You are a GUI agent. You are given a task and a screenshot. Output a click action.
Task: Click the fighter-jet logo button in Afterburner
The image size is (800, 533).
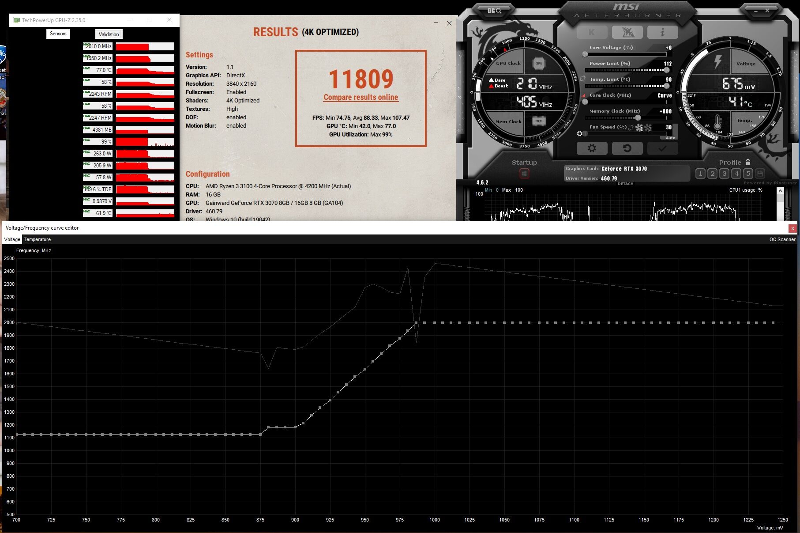pyautogui.click(x=627, y=32)
